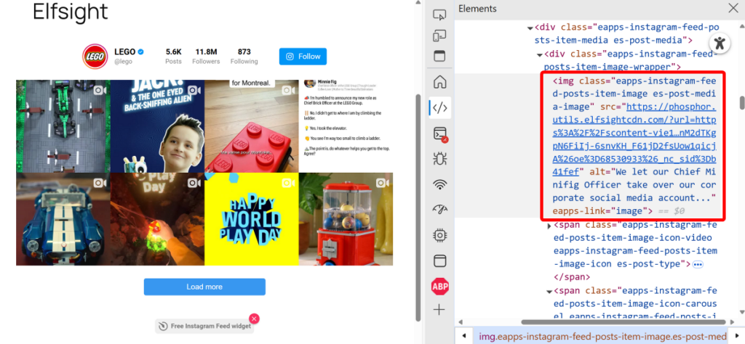
Task: Click the LEGO profile logo avatar
Action: pyautogui.click(x=95, y=57)
